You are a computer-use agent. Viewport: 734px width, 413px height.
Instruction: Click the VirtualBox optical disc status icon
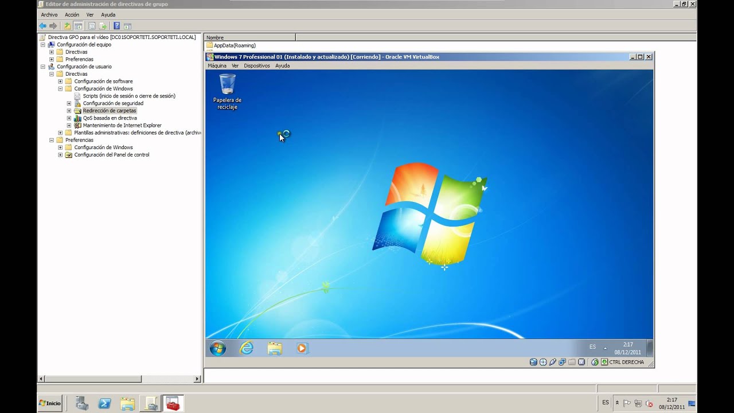click(543, 362)
